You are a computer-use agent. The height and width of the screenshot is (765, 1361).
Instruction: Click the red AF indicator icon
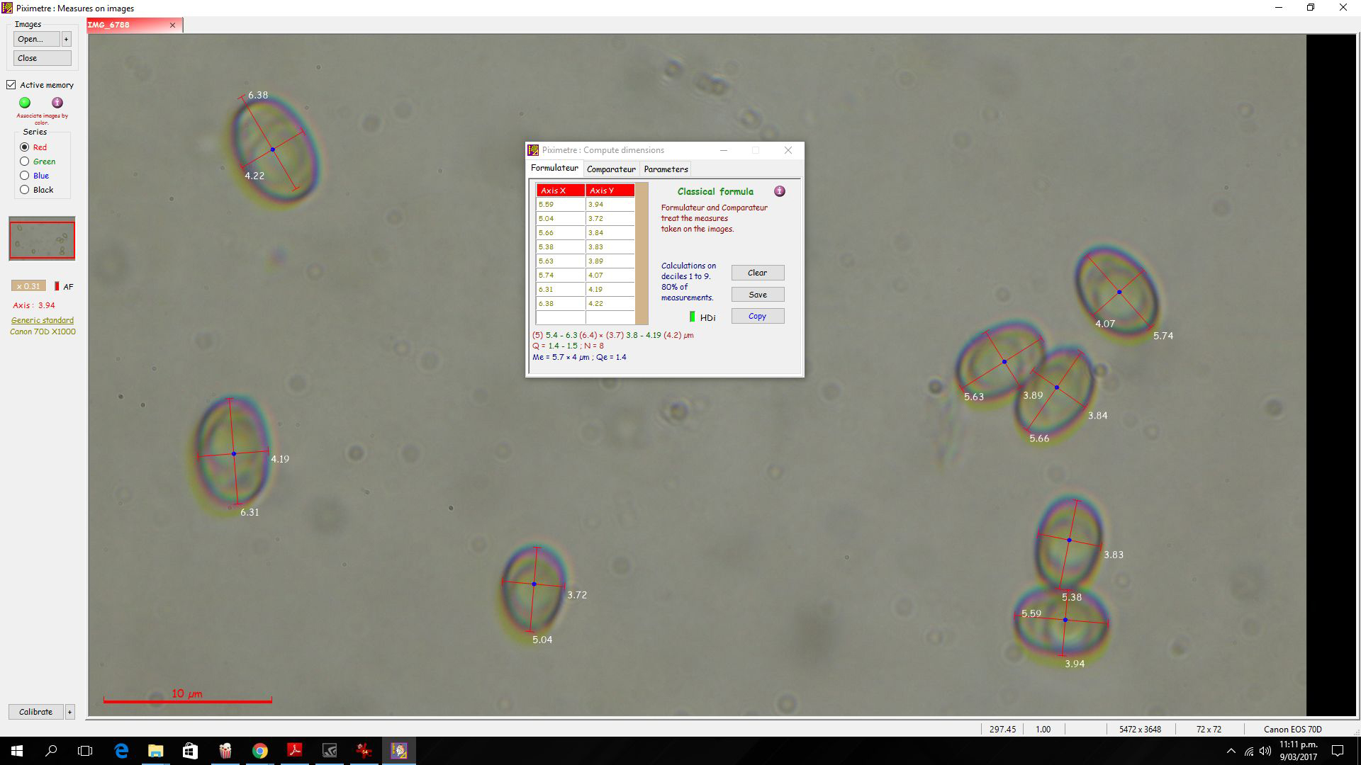(x=57, y=286)
